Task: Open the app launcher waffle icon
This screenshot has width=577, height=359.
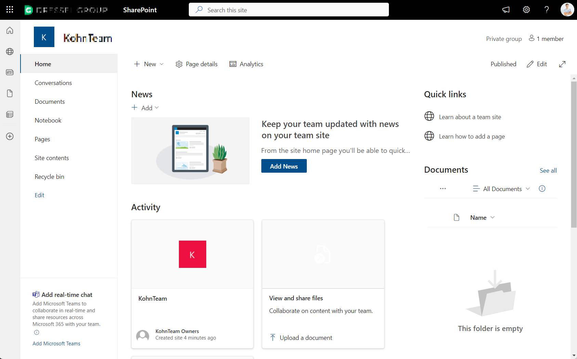Action: click(x=9, y=9)
